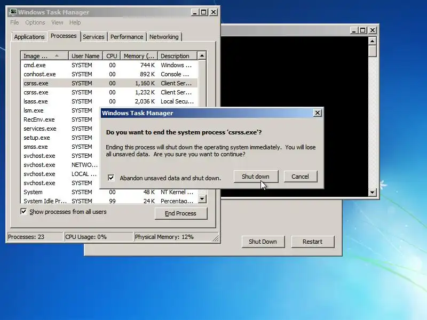Open the File menu
The image size is (427, 320).
14,22
